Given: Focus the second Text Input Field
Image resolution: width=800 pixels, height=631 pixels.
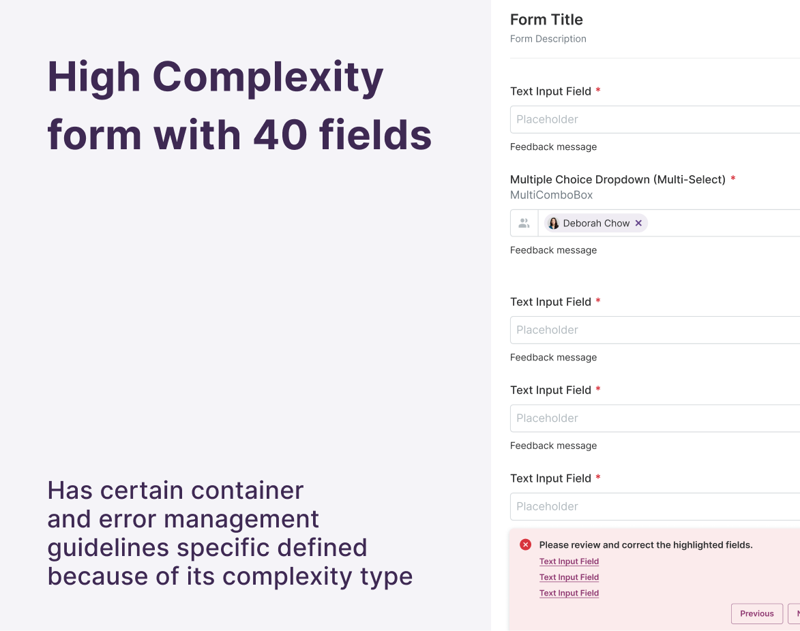Looking at the screenshot, I should click(655, 330).
